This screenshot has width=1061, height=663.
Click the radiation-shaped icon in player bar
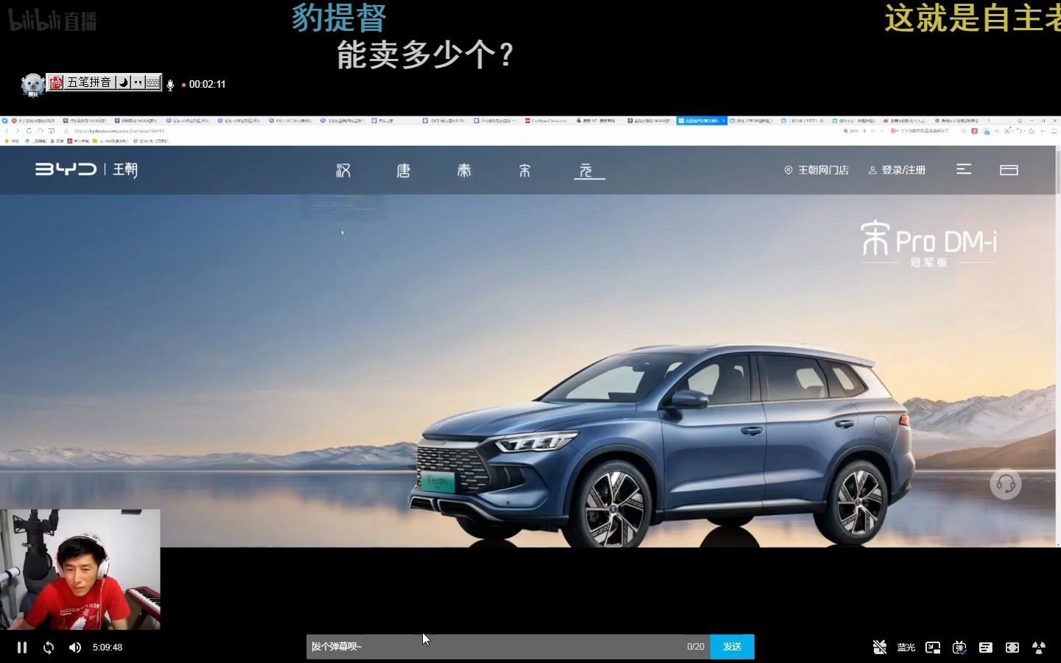1039,647
